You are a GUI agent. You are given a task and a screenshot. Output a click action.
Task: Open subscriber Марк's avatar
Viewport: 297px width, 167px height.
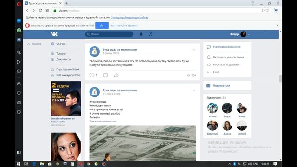point(227,108)
